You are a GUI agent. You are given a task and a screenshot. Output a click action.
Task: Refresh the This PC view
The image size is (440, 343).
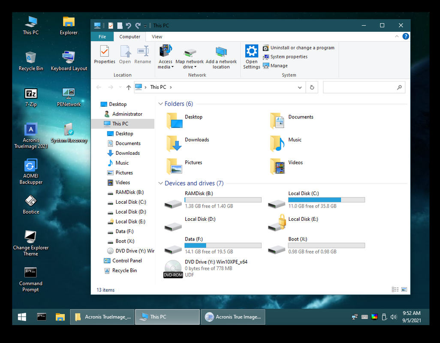(312, 87)
